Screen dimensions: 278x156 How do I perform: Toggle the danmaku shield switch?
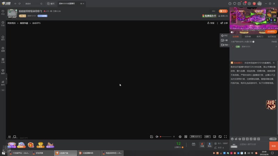(273, 139)
